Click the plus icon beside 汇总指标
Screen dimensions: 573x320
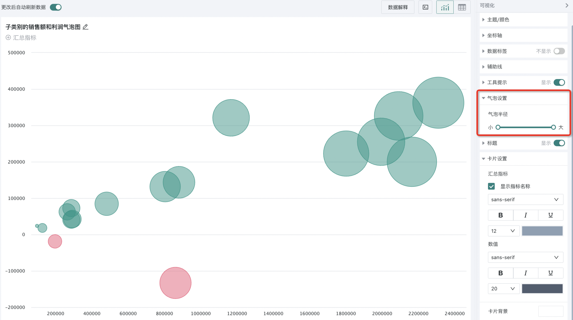[8, 38]
